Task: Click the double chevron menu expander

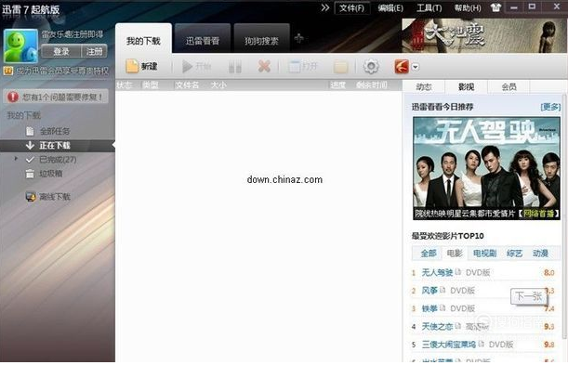Action: pyautogui.click(x=325, y=7)
